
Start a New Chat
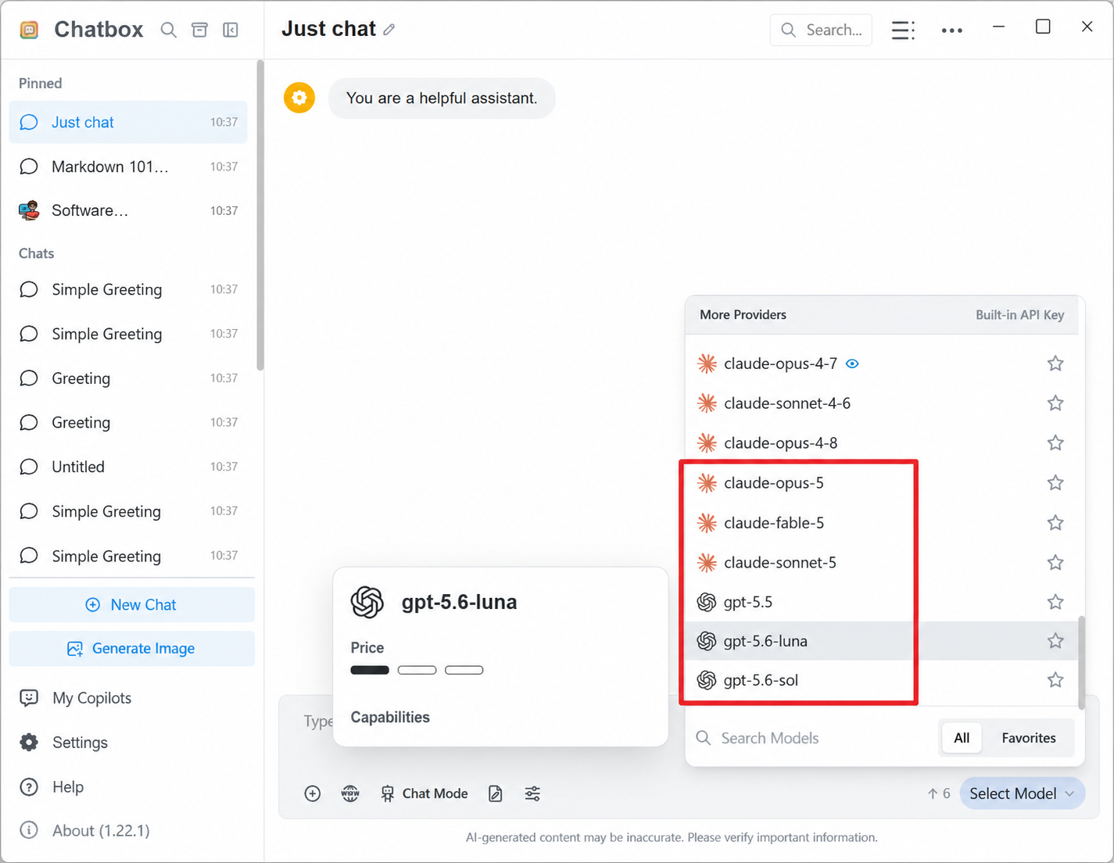pos(131,605)
